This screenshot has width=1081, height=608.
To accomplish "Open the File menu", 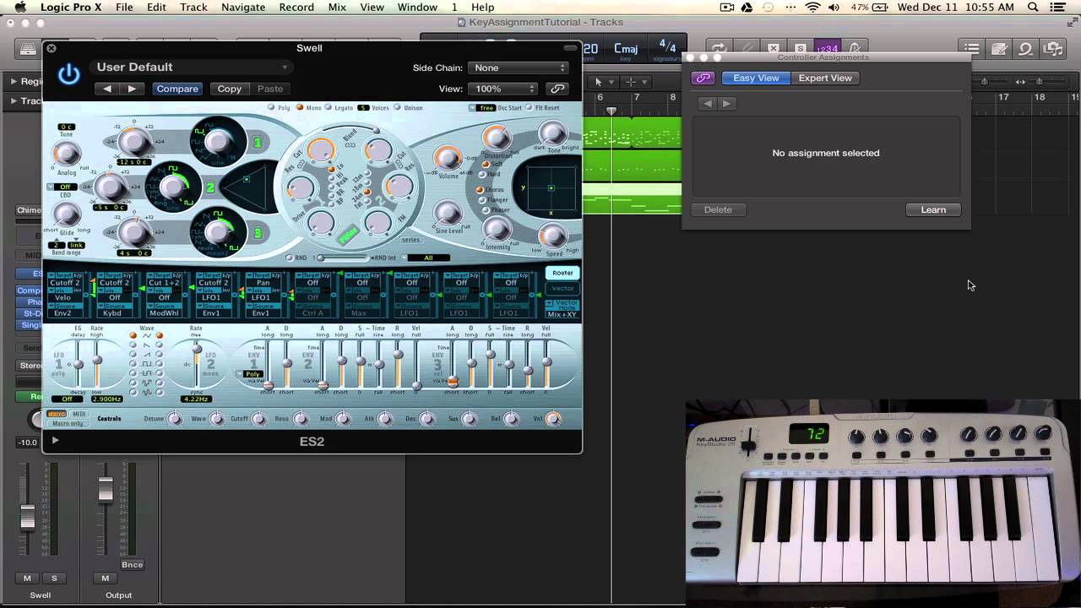I will 124,8.
